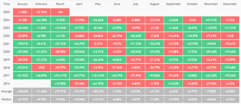The width and height of the screenshot is (241, 104).
Task: Select the December column header
Action: (230, 4)
